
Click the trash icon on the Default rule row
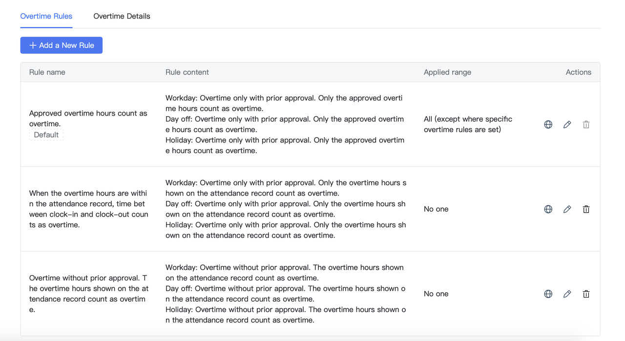tap(586, 124)
